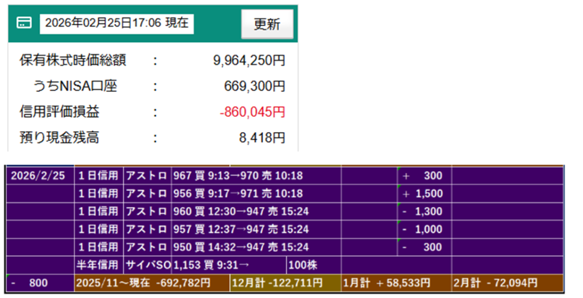Select the - 1,000 loss cell
The image size is (583, 298).
click(423, 230)
